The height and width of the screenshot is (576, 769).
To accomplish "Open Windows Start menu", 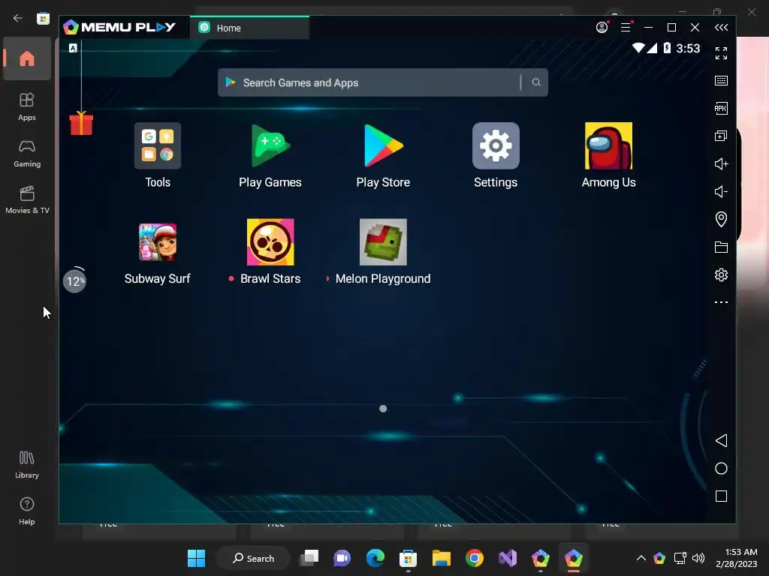I will 197,558.
